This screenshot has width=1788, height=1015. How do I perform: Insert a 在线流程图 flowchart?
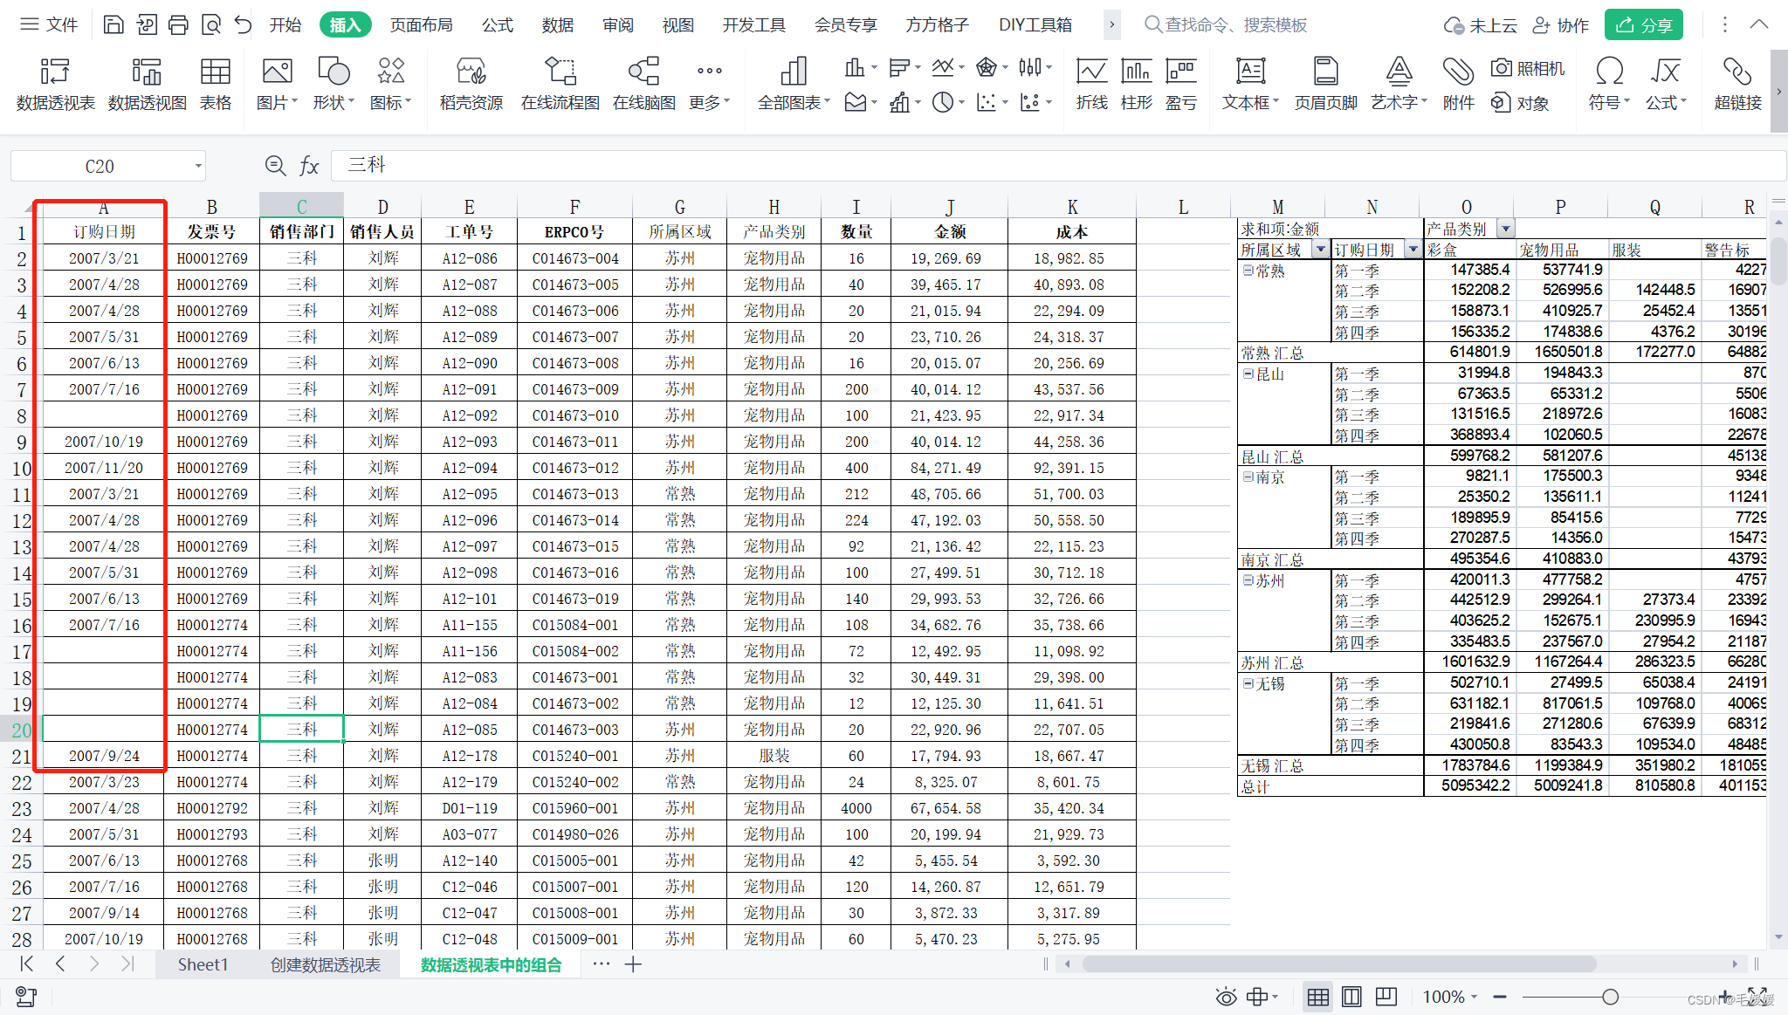tap(560, 84)
